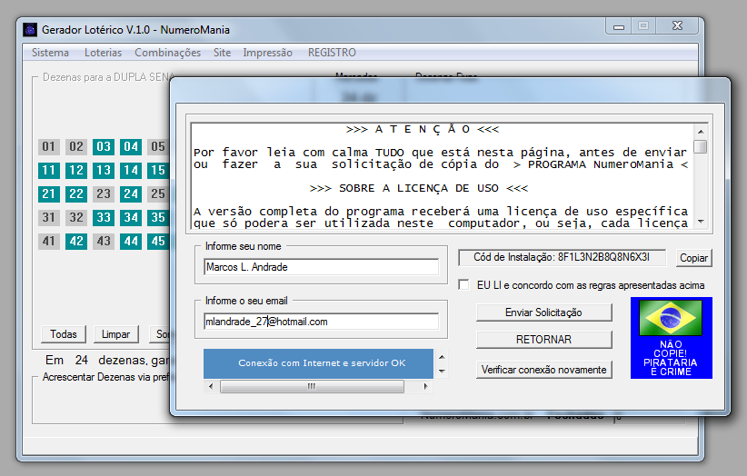The width and height of the screenshot is (747, 476).
Task: Deselect number 11 in the dezenas grid
Action: click(49, 171)
